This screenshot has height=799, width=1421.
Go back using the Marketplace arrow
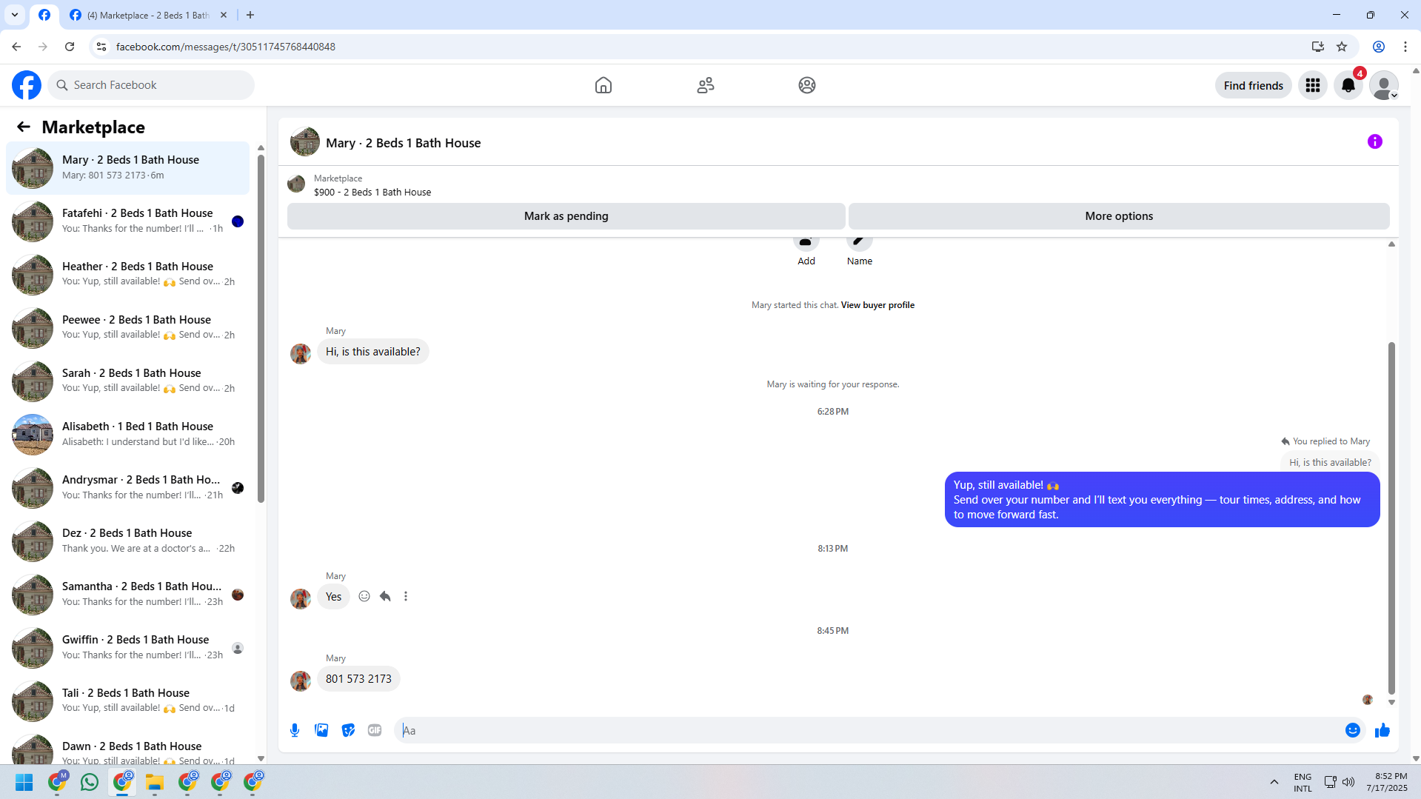point(24,127)
